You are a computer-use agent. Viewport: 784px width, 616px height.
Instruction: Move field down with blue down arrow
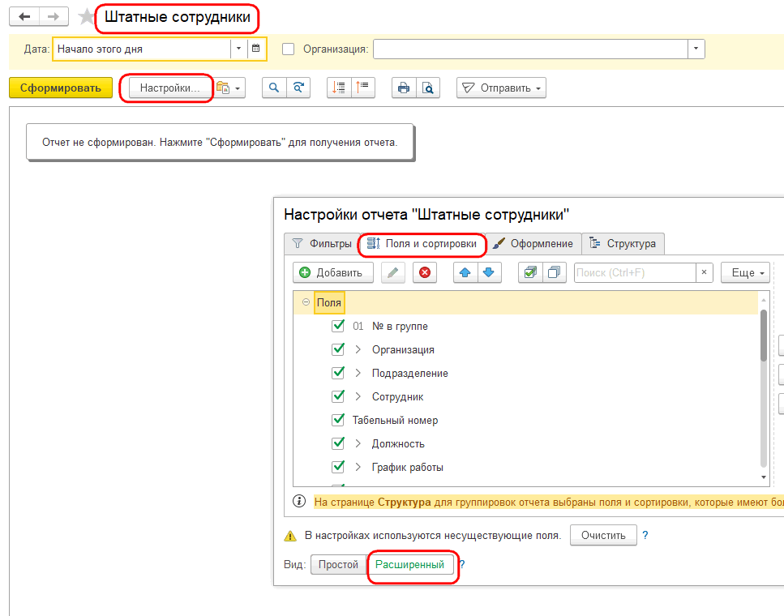[489, 272]
